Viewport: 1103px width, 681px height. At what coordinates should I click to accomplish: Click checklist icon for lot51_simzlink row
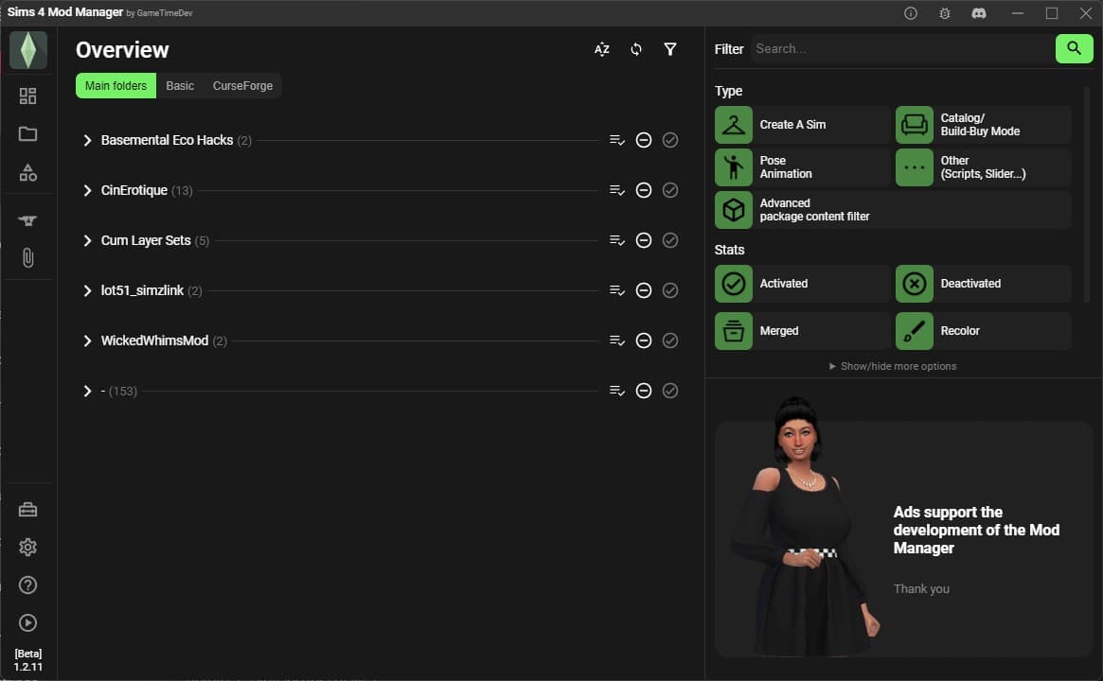[x=617, y=290]
